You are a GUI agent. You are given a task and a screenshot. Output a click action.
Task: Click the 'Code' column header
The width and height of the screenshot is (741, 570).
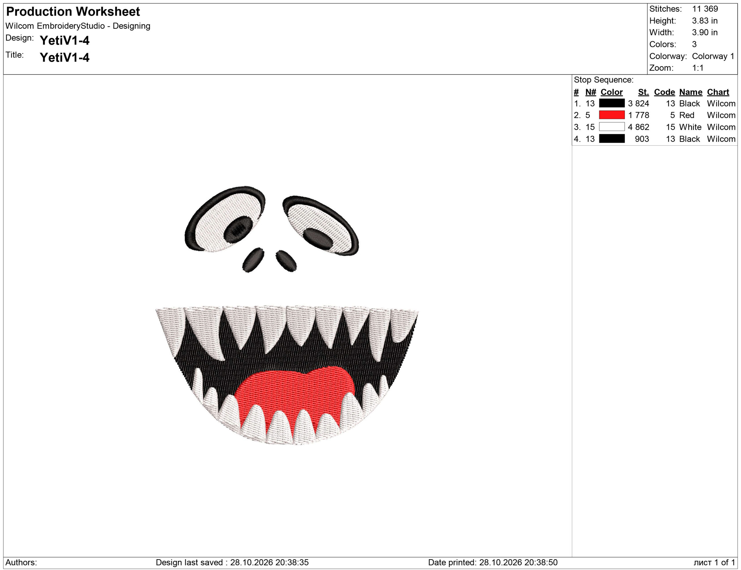click(664, 92)
